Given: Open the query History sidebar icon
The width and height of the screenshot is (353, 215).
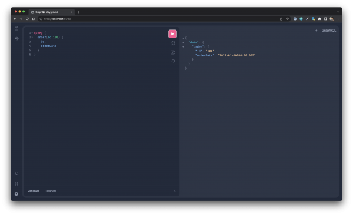Looking at the screenshot, I should [16, 38].
